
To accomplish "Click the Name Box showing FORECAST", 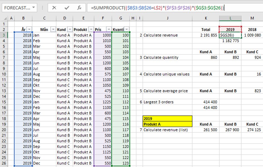I will 17,8.
